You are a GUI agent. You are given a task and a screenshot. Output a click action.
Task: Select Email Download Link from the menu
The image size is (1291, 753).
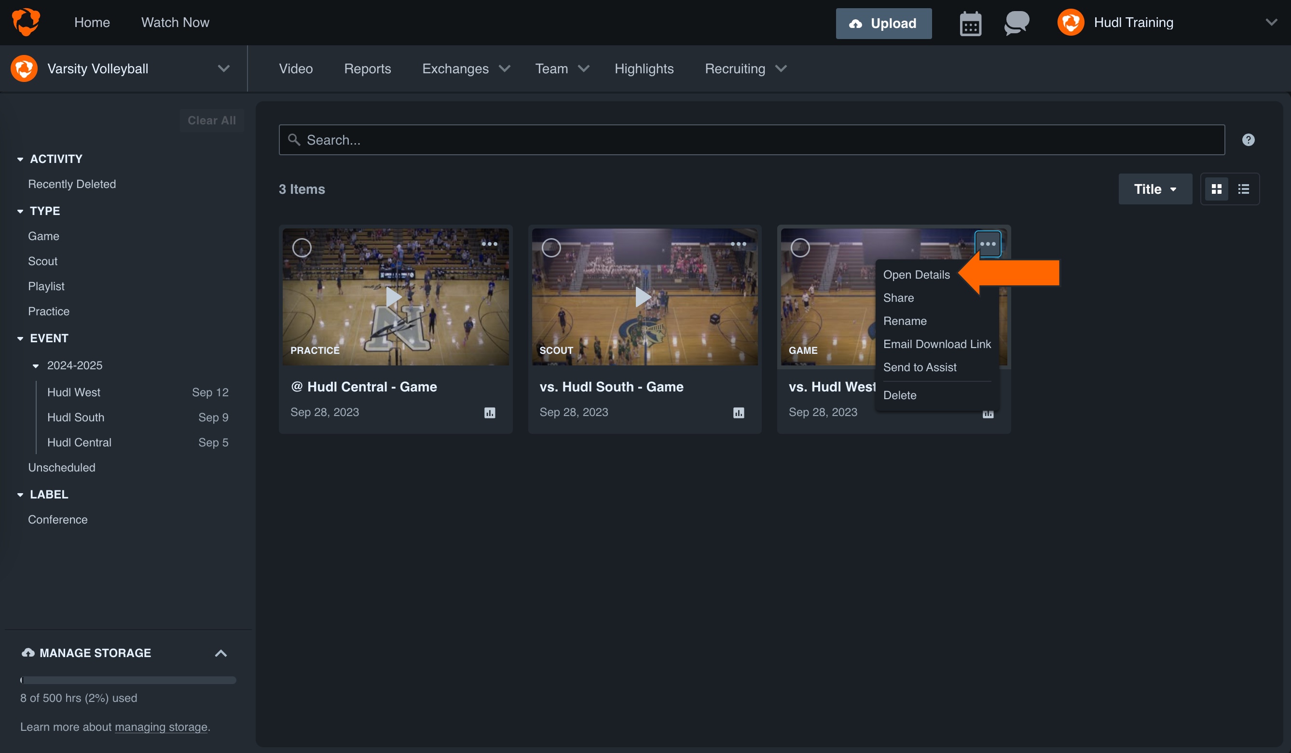[937, 344]
